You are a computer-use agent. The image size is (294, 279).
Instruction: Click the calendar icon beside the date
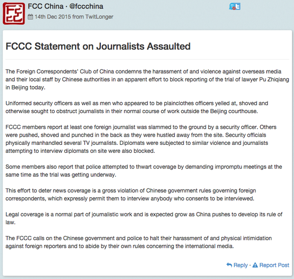tap(30, 16)
